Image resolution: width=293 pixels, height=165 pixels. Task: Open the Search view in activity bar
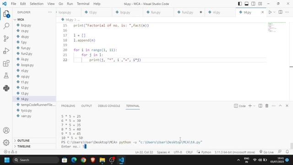coord(6,26)
